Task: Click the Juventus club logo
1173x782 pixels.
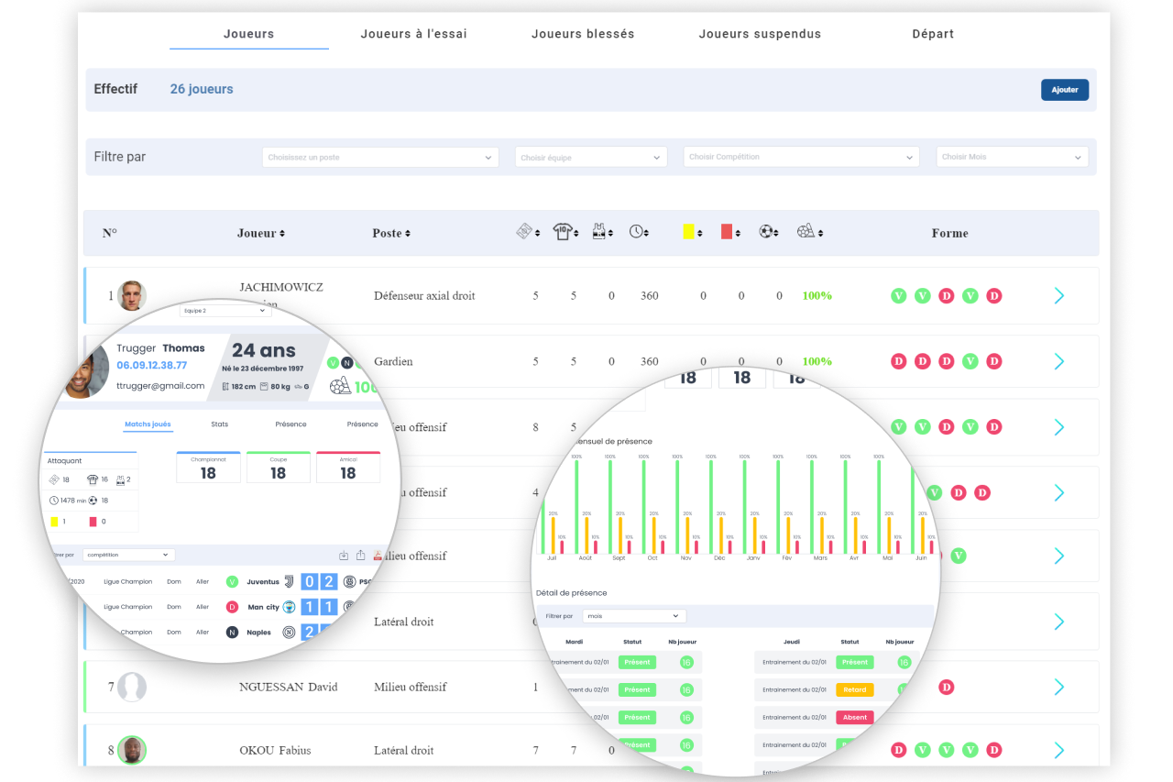Action: 289,581
